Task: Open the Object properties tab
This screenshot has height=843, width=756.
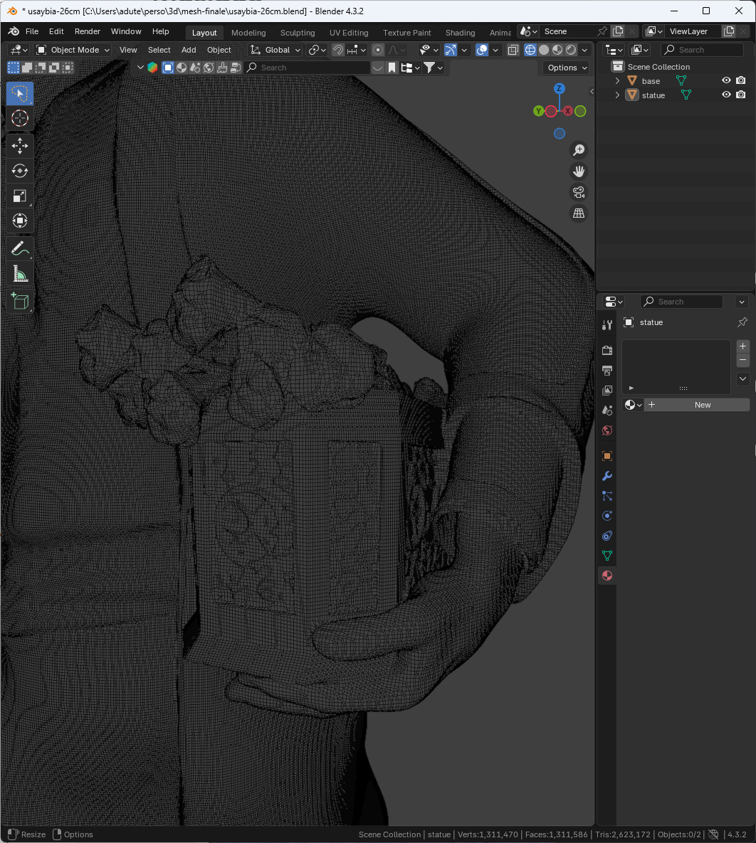Action: [607, 456]
